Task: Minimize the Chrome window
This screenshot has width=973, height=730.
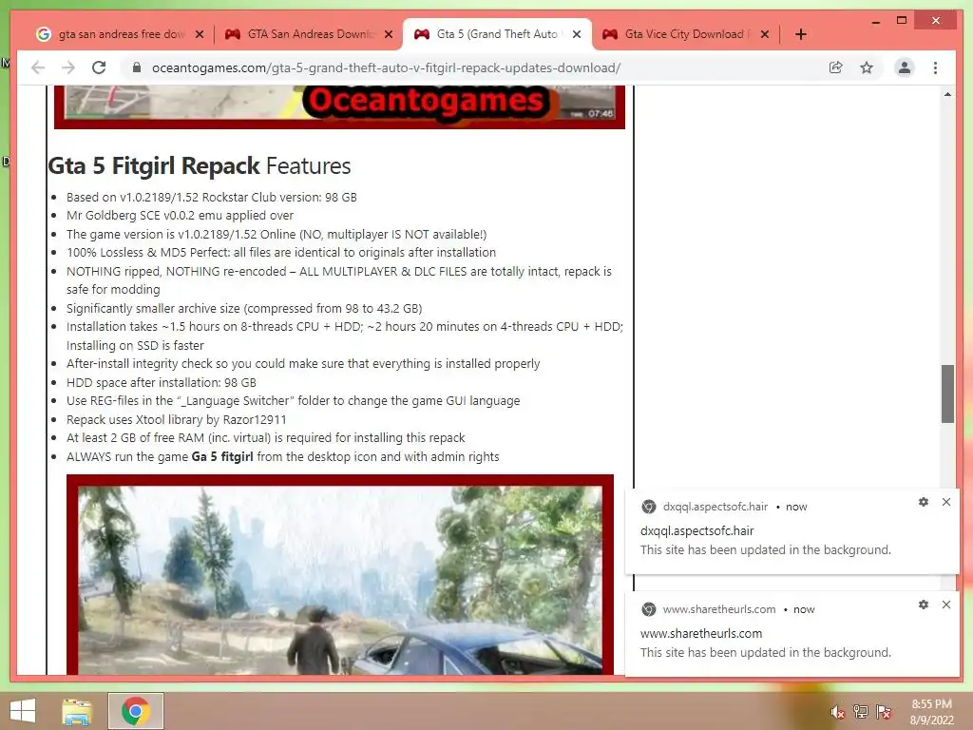Action: (x=875, y=21)
